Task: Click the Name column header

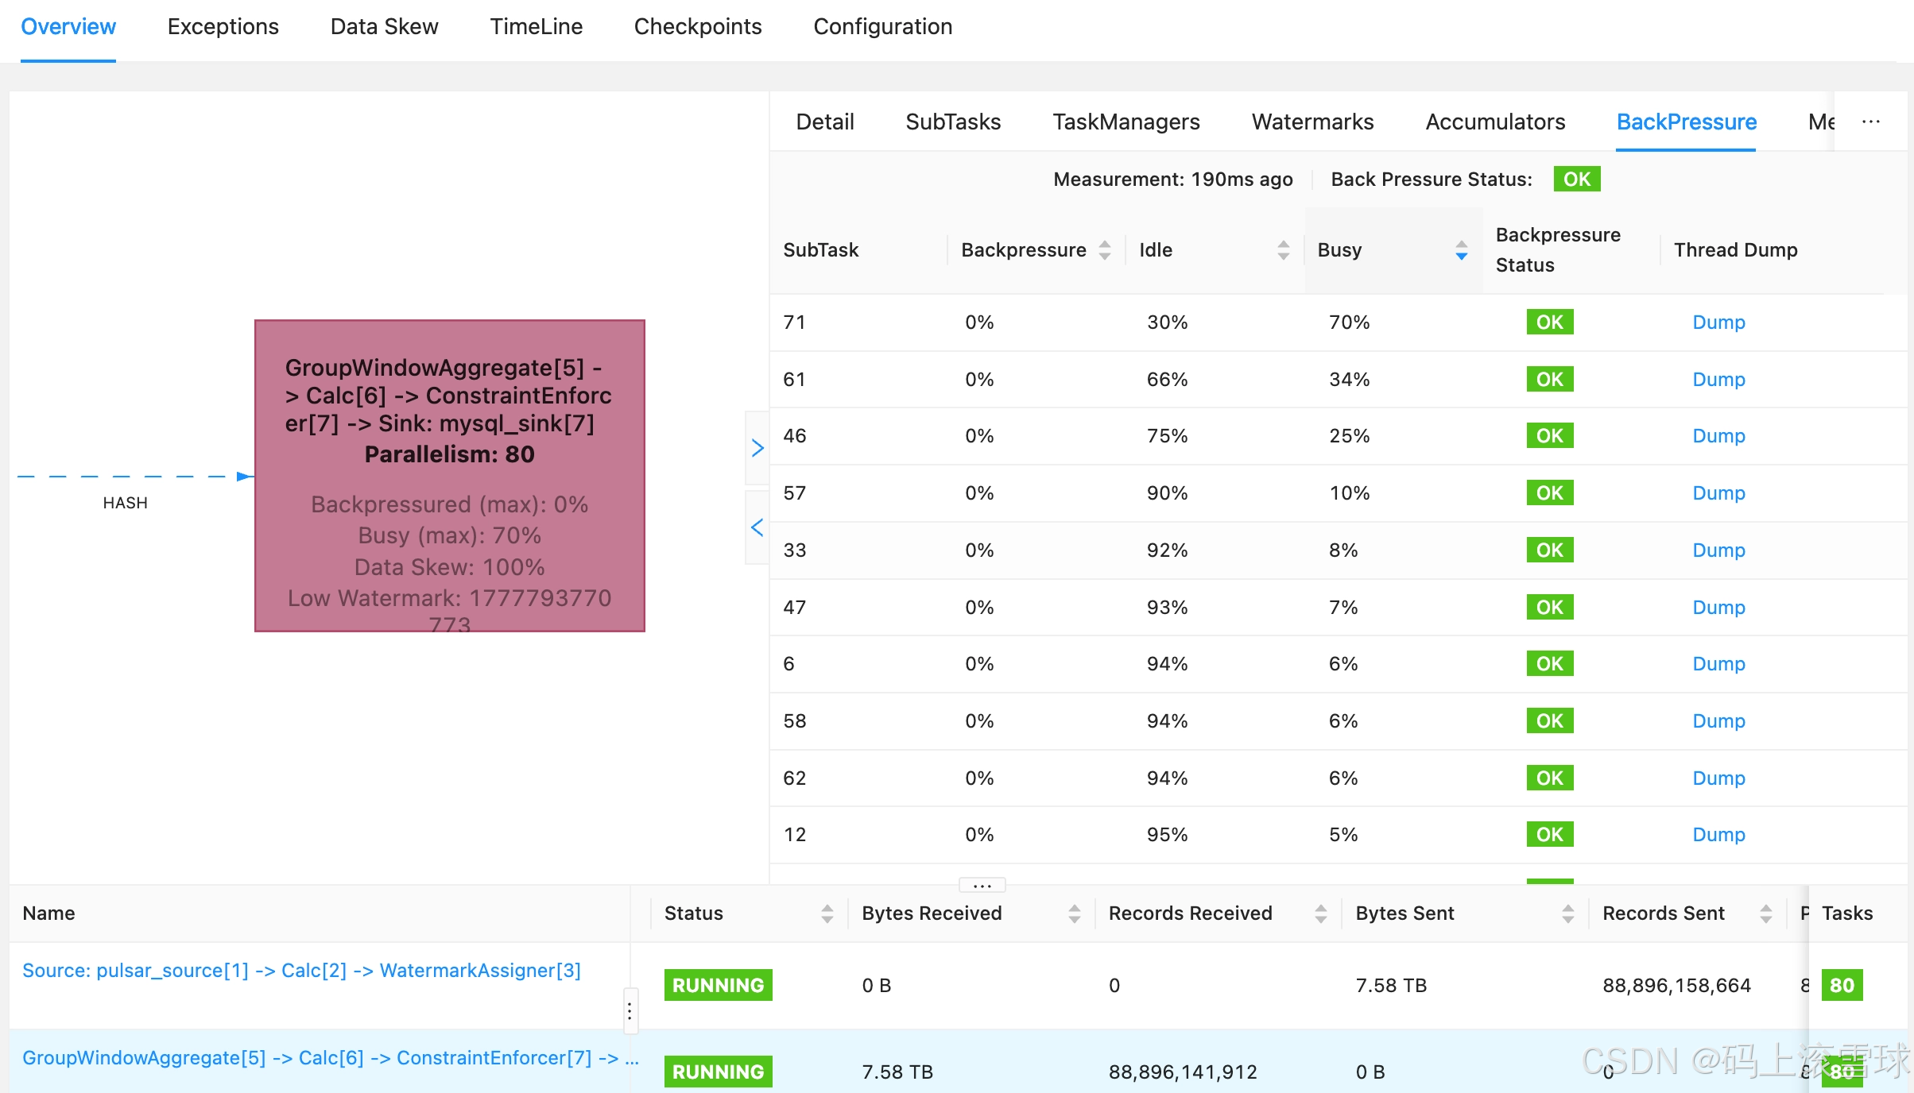Action: (x=49, y=913)
